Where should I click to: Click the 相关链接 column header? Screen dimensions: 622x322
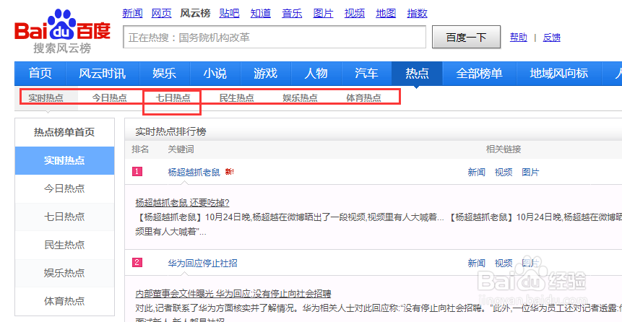504,149
